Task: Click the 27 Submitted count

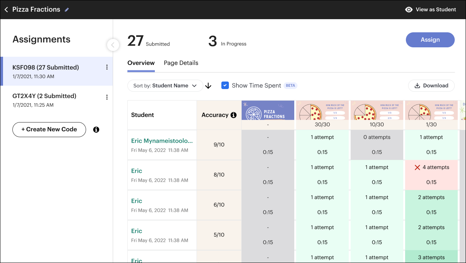Action: point(148,41)
